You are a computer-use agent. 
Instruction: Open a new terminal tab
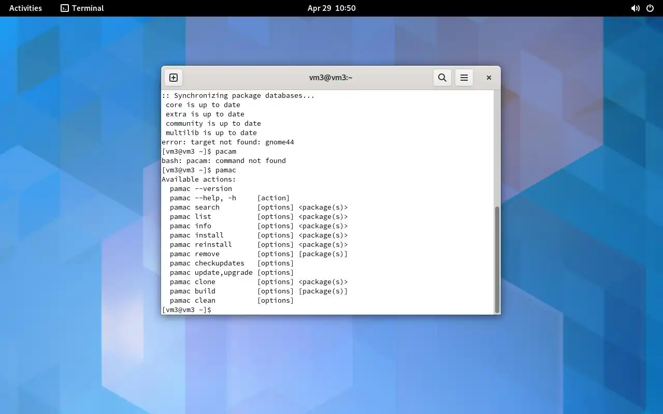(x=174, y=78)
